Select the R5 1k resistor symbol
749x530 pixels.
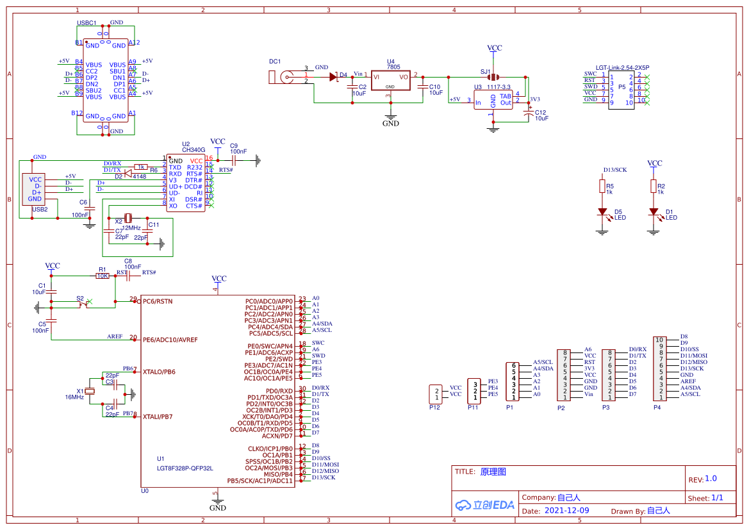click(602, 186)
